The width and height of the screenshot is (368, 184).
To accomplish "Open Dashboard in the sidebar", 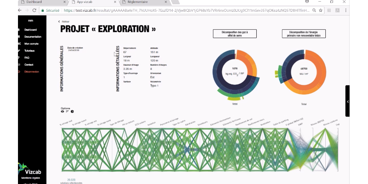I will pos(31,30).
